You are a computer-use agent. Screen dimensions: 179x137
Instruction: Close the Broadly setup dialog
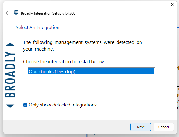173,5
